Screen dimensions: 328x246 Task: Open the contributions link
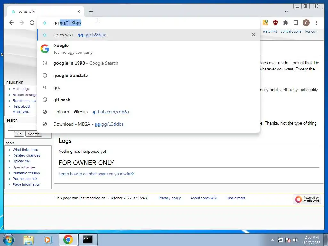coord(291,31)
